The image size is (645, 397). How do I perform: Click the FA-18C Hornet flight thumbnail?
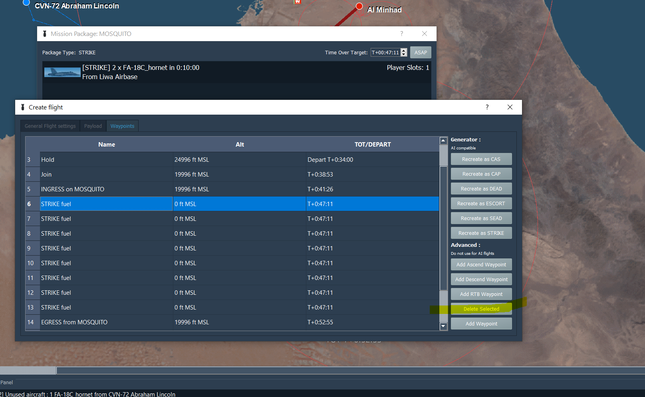[62, 72]
